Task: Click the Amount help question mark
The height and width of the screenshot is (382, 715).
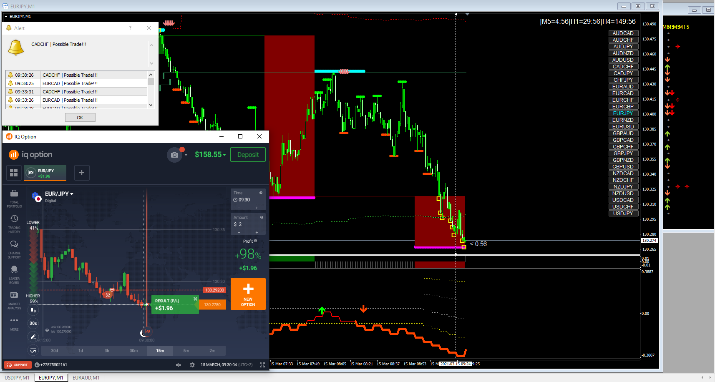Action: [262, 217]
